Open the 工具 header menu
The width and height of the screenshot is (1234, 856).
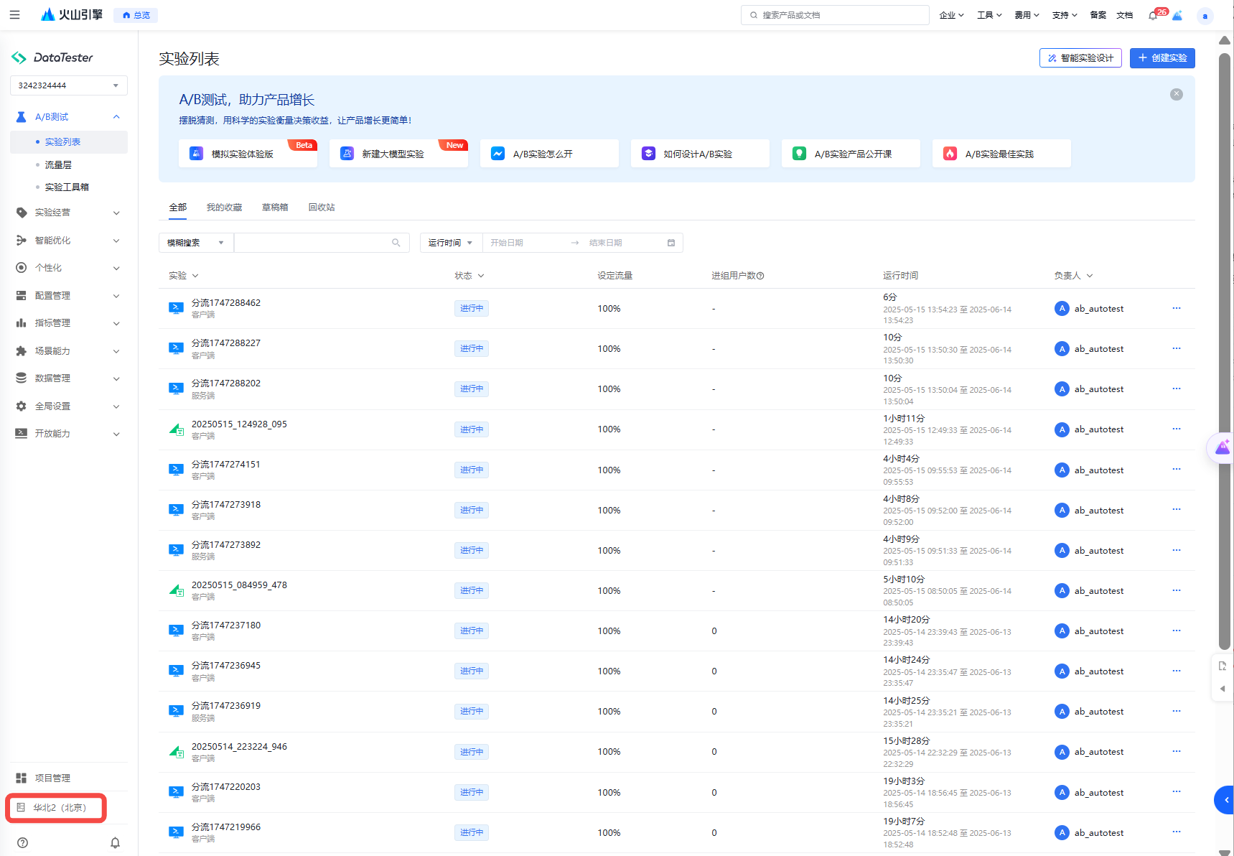989,15
